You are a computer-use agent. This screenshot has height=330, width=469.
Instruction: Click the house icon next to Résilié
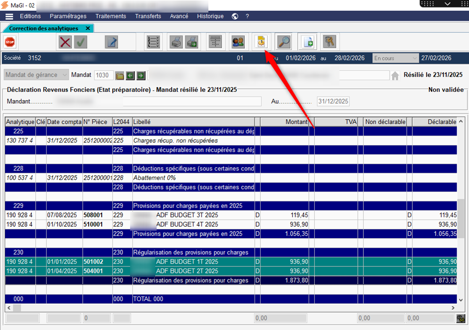click(x=395, y=75)
